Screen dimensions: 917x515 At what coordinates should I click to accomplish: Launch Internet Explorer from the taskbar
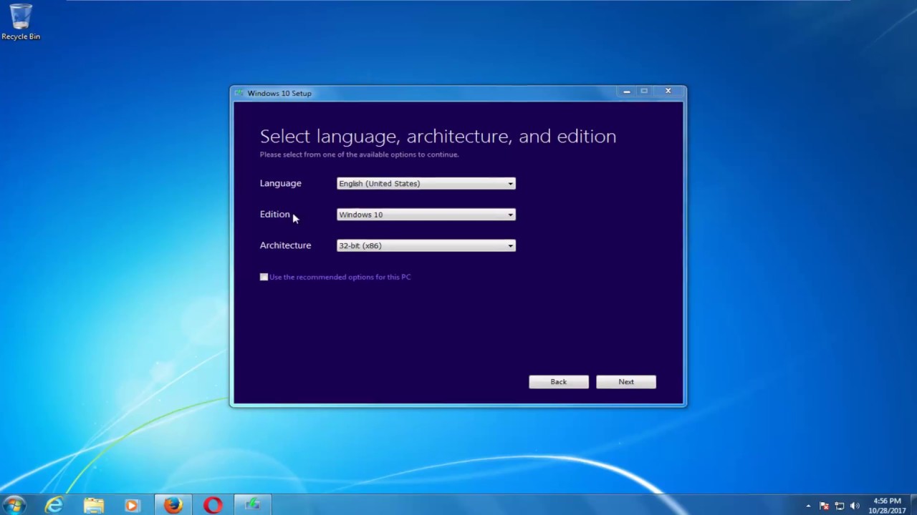pos(54,505)
